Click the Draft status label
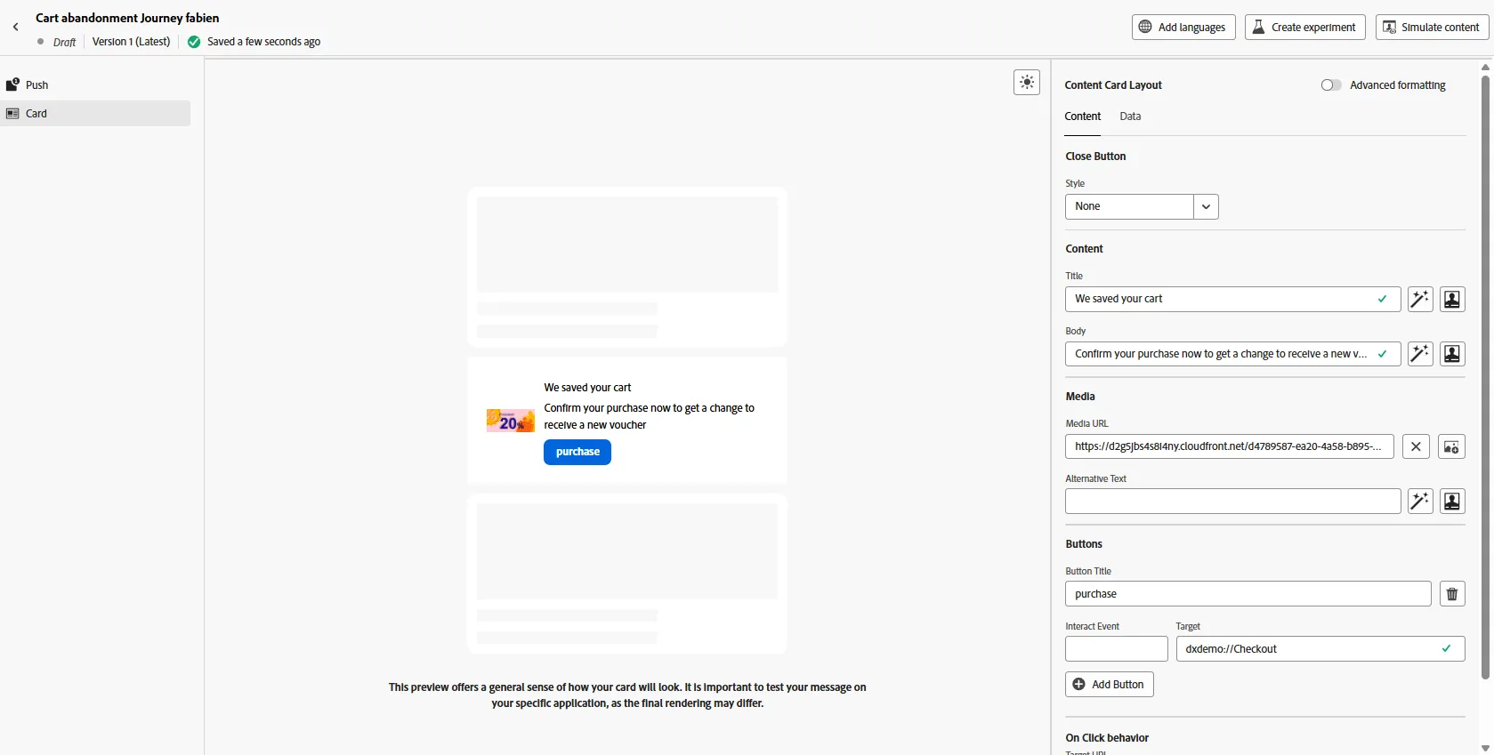The image size is (1494, 755). pyautogui.click(x=64, y=42)
